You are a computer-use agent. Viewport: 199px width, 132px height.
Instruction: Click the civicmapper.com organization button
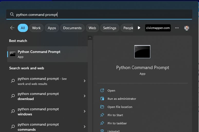tap(158, 28)
